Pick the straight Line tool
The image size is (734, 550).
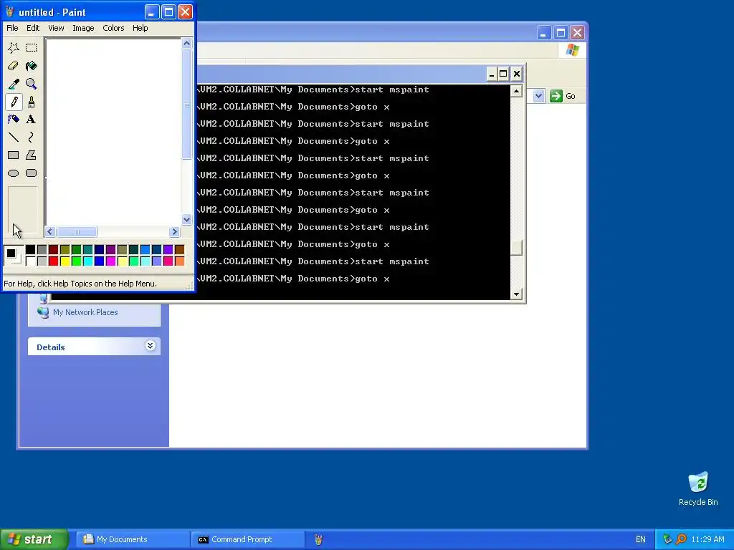13,137
